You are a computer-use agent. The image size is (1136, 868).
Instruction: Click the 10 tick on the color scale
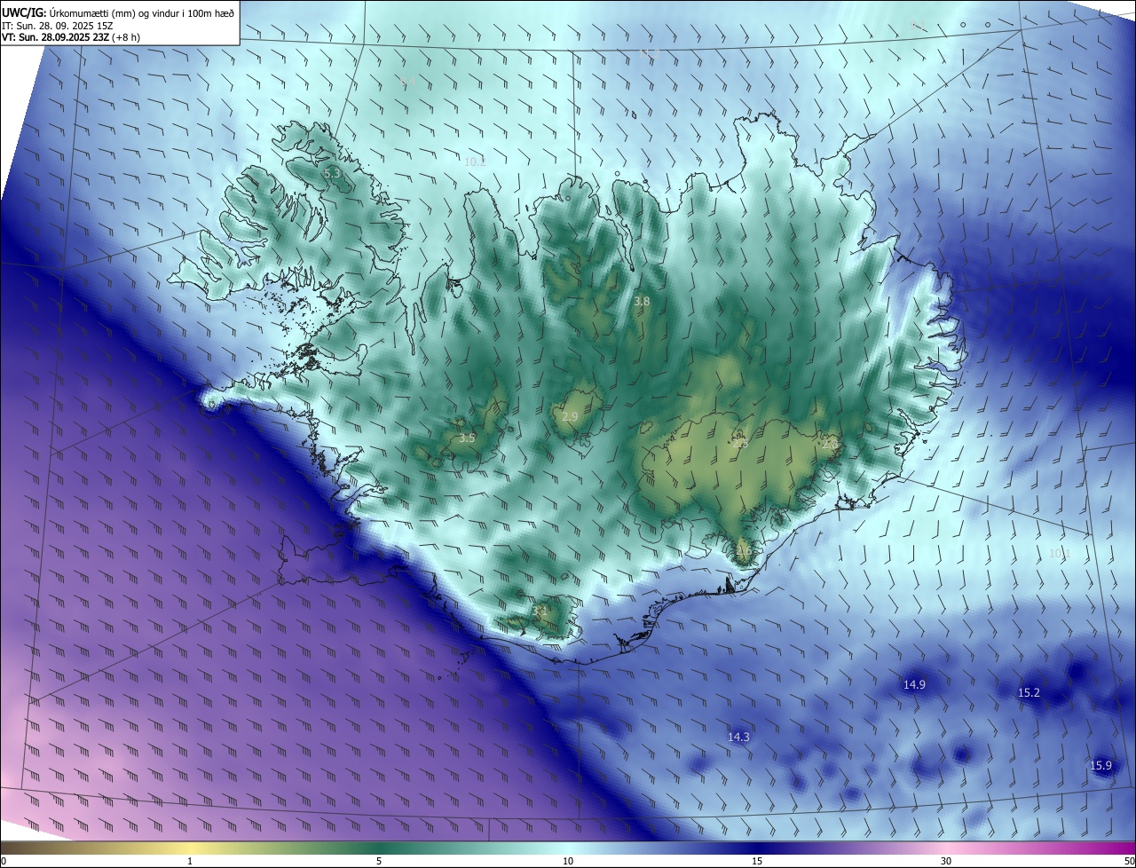(568, 861)
